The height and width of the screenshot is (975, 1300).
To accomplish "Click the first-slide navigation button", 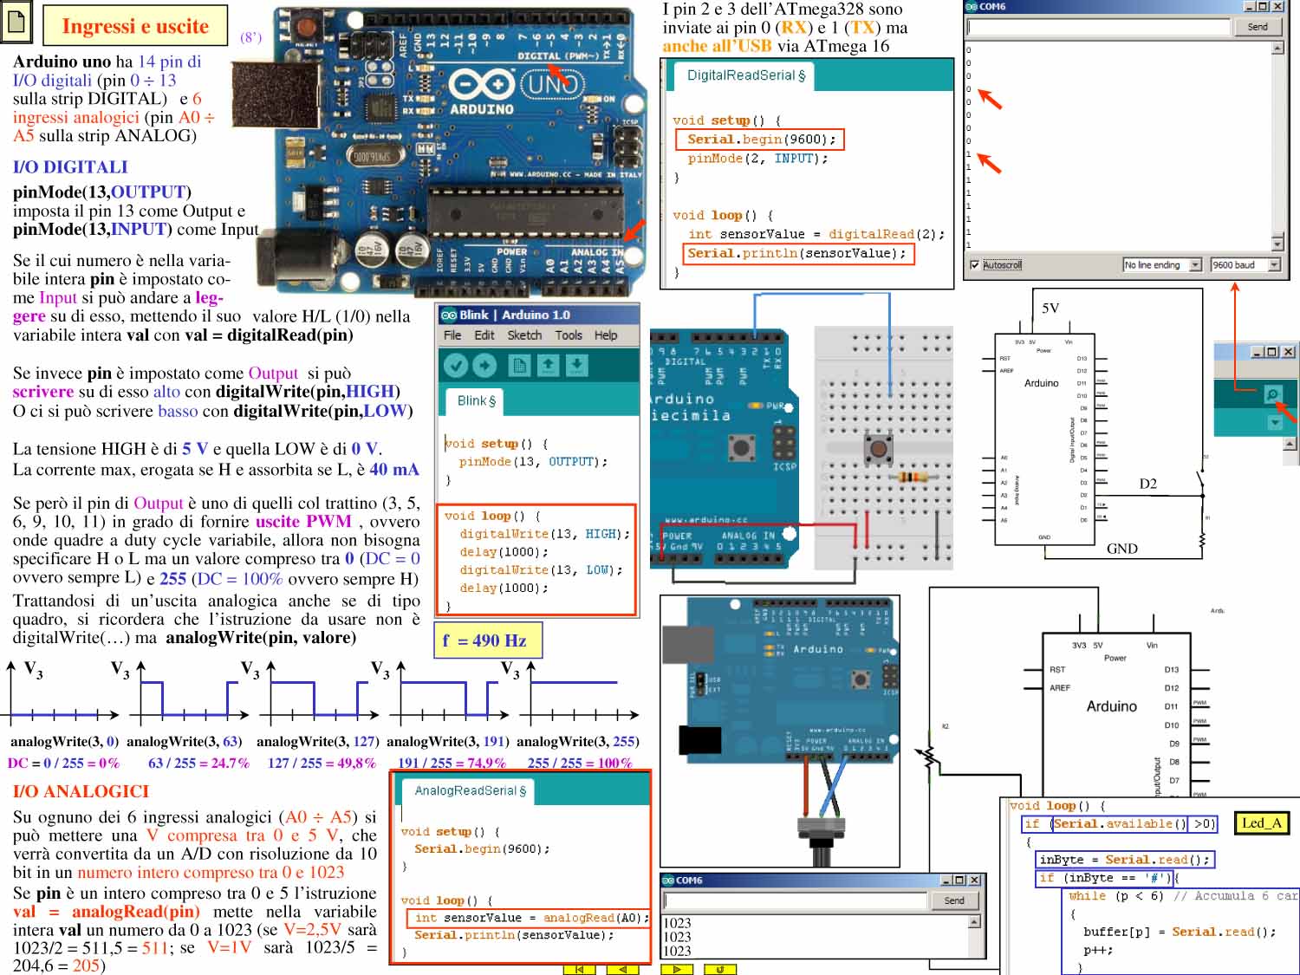I will (580, 969).
